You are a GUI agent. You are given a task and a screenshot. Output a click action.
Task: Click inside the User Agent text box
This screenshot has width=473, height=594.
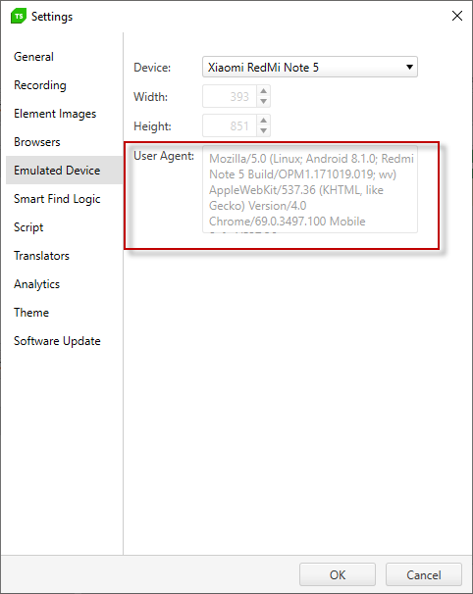click(310, 188)
